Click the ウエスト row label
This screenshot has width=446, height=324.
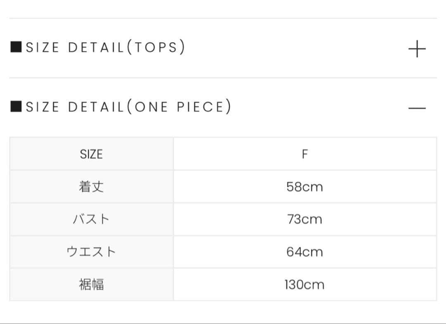tap(91, 252)
